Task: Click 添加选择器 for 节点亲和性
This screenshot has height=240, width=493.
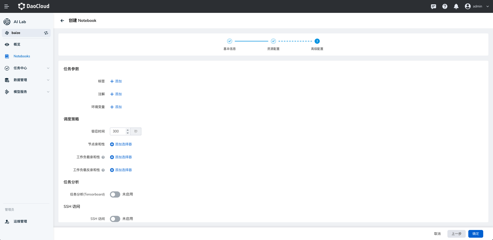Action: pos(121,144)
